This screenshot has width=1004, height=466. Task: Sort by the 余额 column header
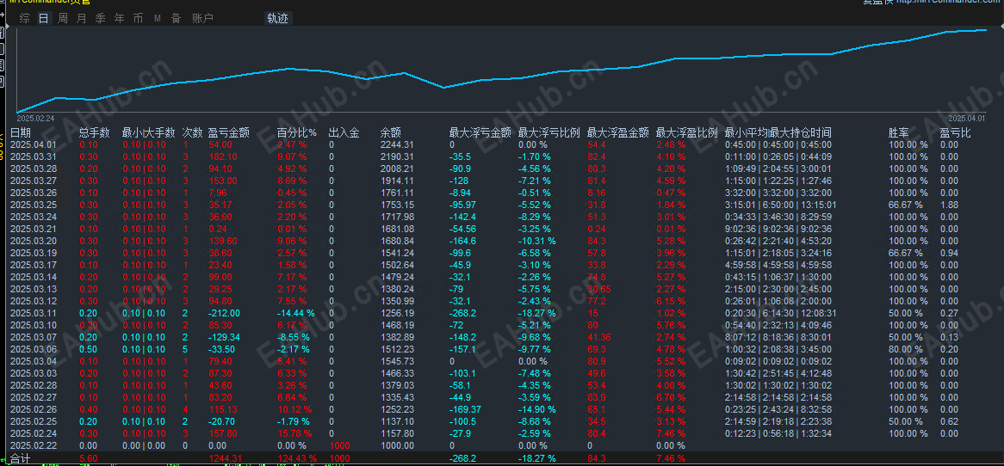point(391,133)
